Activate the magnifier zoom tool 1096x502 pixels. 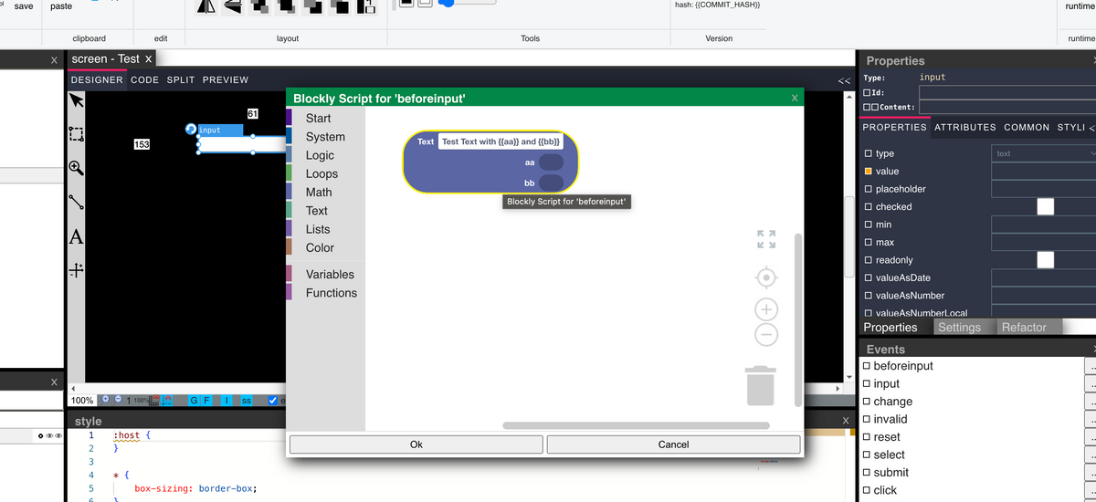(x=77, y=168)
